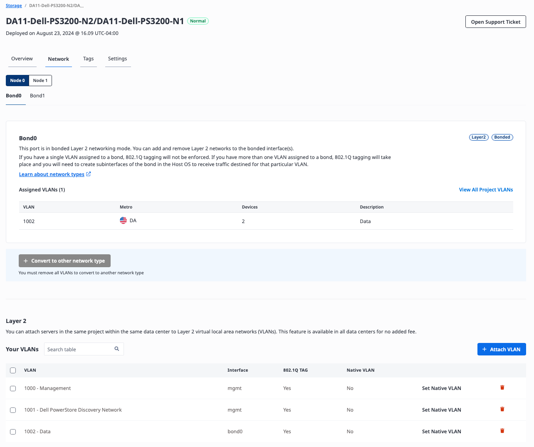The height and width of the screenshot is (447, 534).
Task: Click the Description column header
Action: [372, 207]
